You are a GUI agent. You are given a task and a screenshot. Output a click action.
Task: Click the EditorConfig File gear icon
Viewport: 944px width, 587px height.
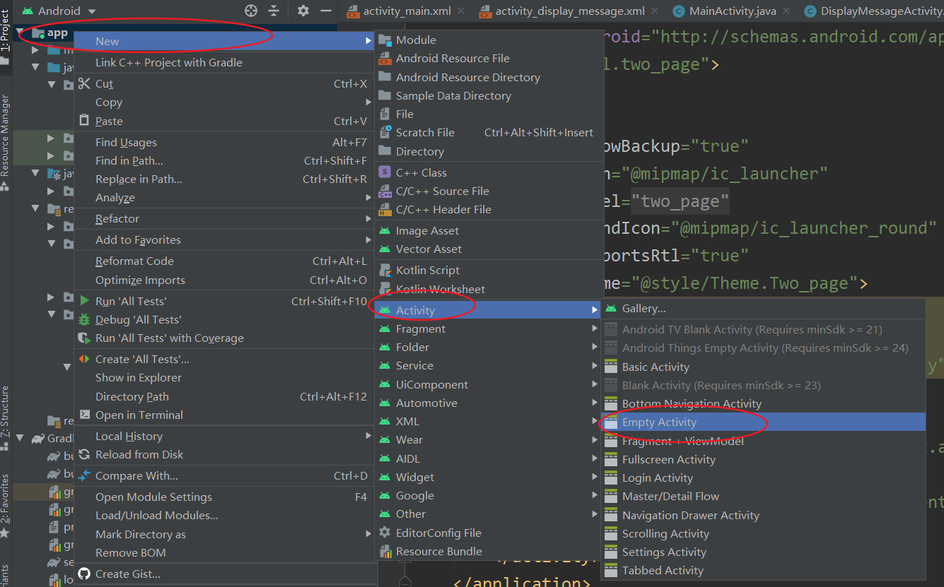385,533
